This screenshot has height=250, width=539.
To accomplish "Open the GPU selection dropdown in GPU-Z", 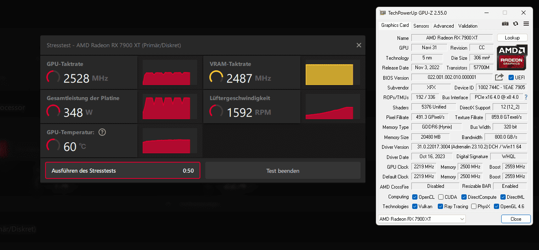I will click(422, 219).
